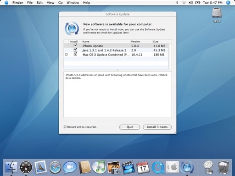Screen dimensions: 235x176
Task: Open the Help menu
Action: point(86,3)
